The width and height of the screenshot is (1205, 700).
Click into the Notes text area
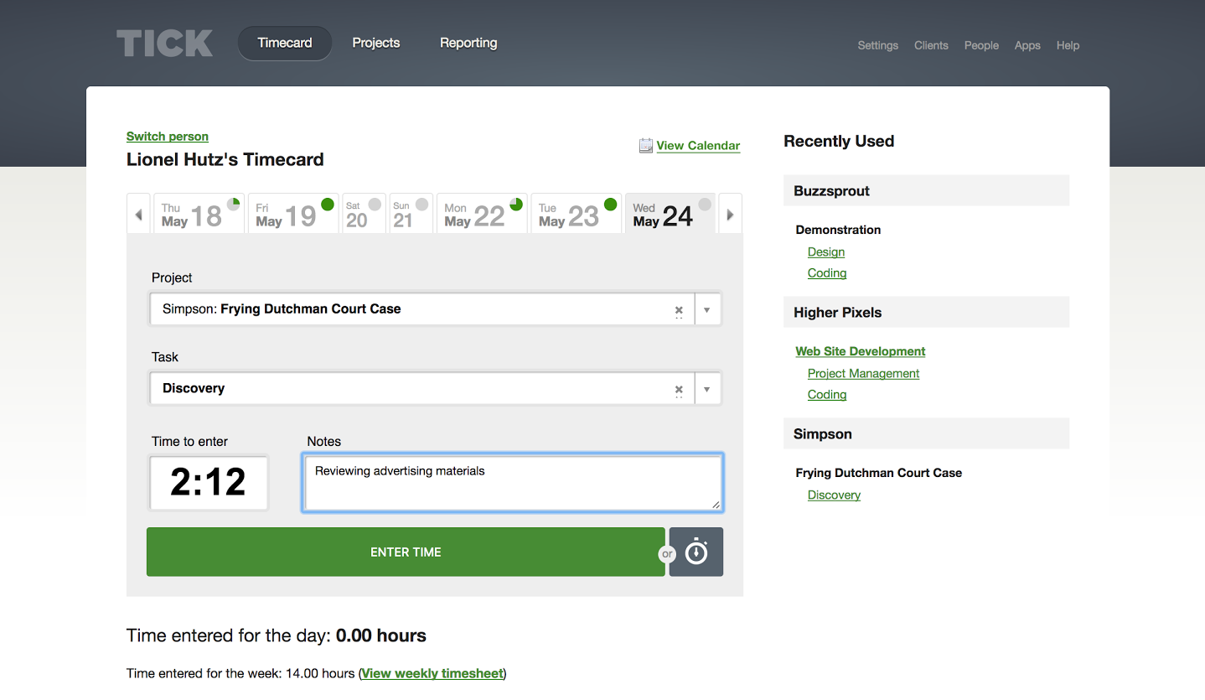(512, 482)
